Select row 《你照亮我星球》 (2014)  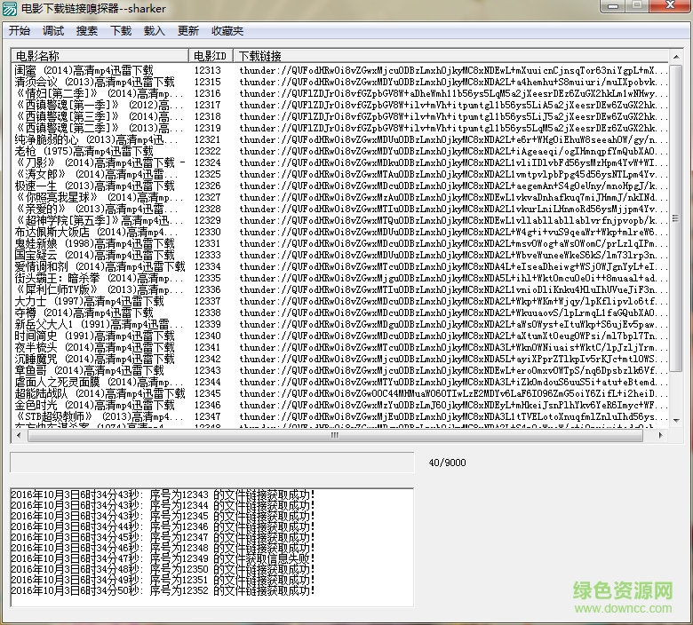[x=340, y=197]
